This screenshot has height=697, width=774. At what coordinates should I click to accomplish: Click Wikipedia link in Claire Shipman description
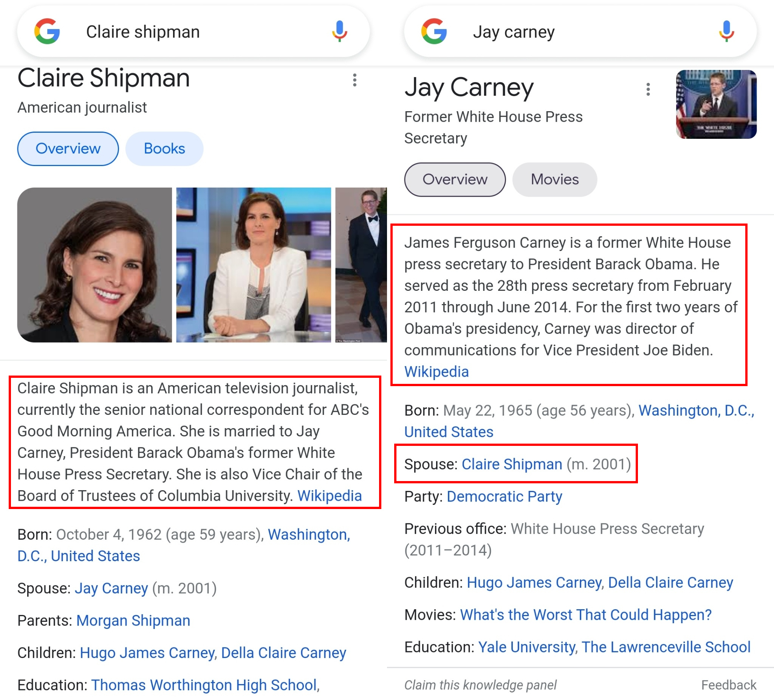point(329,495)
